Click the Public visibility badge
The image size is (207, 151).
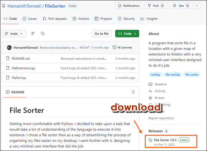pyautogui.click(x=73, y=6)
